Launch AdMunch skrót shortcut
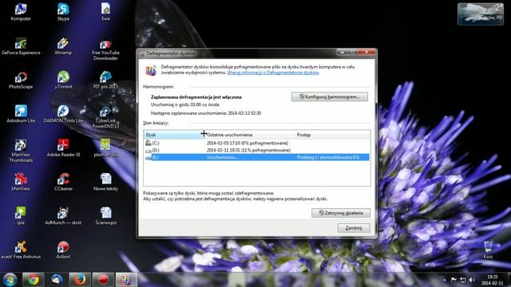511x287 pixels. 63,216
